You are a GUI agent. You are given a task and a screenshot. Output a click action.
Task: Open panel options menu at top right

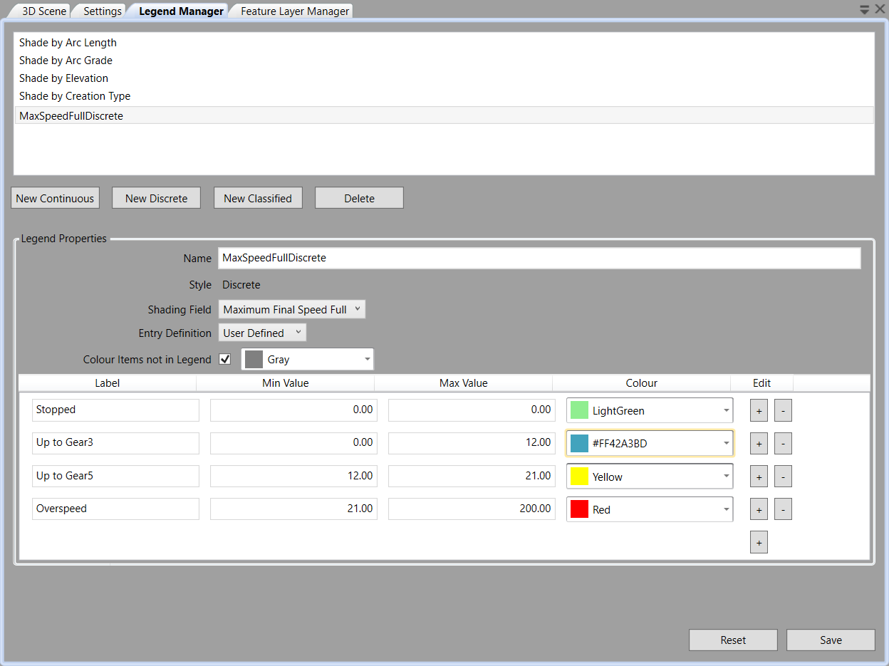pos(864,9)
